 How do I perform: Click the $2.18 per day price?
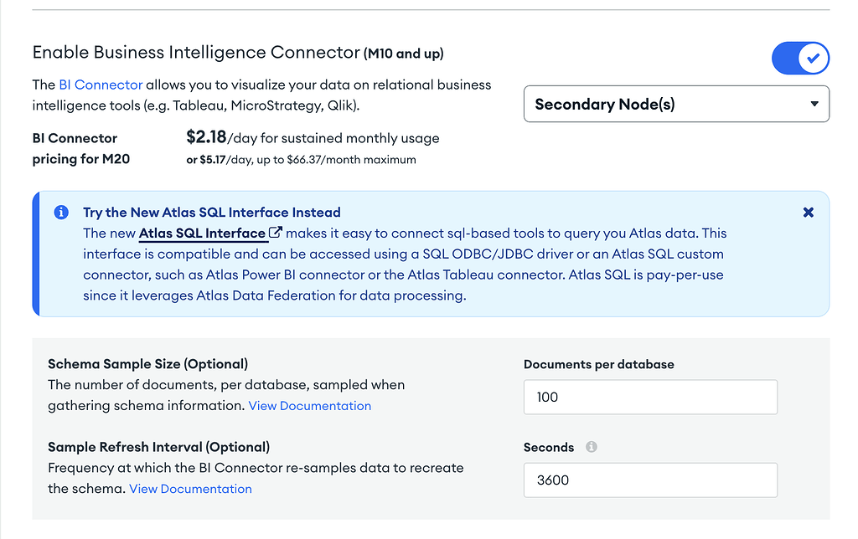[x=206, y=137]
